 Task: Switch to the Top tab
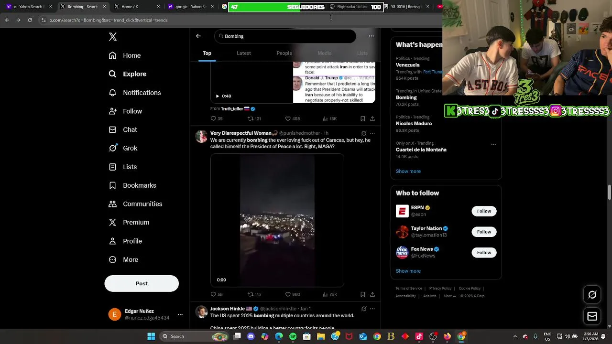(207, 53)
